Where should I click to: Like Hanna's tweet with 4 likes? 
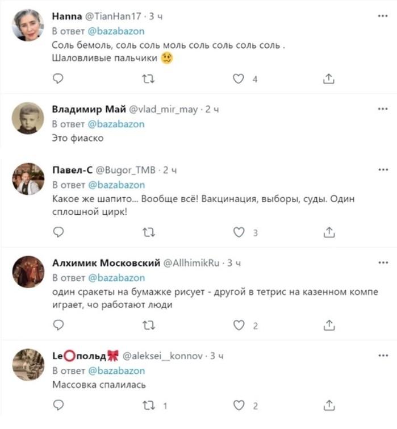tap(239, 79)
